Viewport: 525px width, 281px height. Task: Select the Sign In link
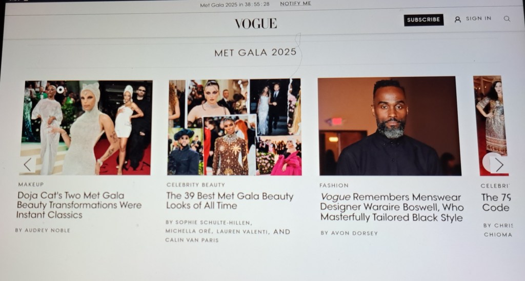478,18
